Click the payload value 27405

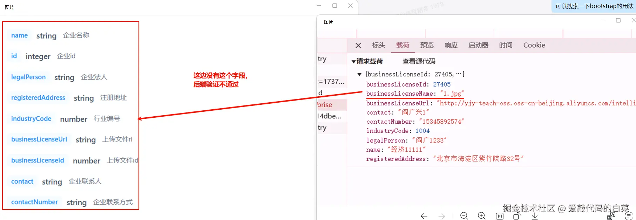pos(442,84)
